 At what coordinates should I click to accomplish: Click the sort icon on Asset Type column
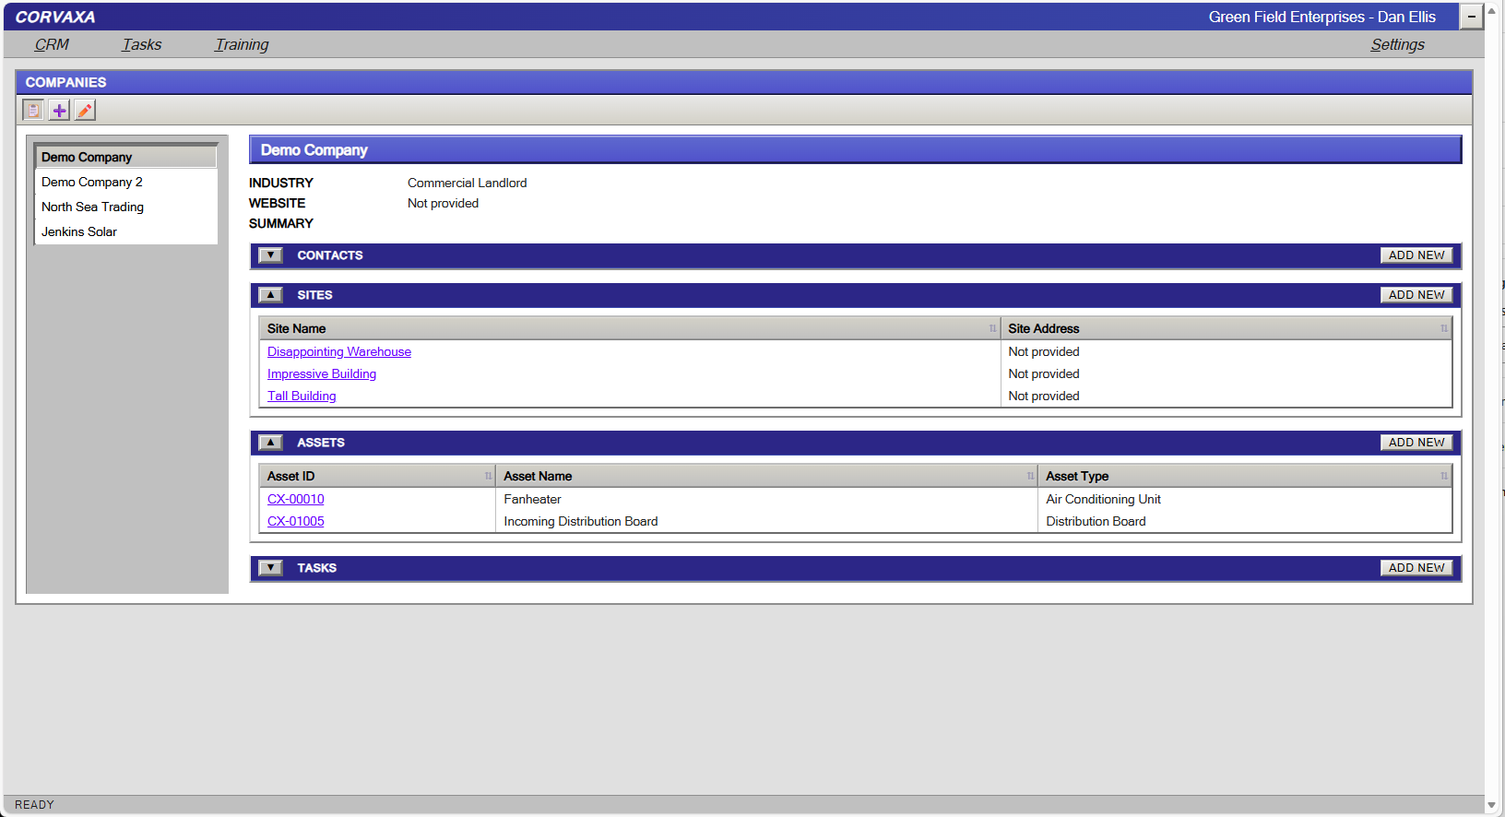1443,477
